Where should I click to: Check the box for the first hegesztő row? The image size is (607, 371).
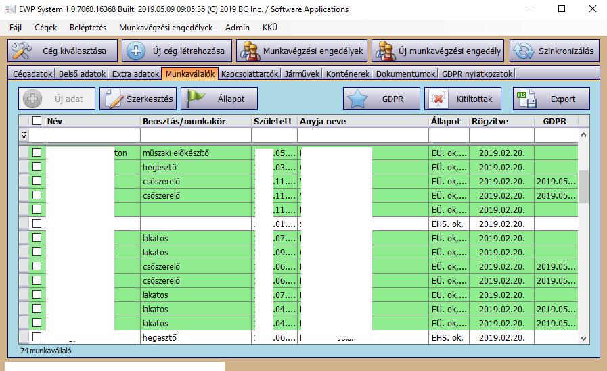[x=37, y=167]
